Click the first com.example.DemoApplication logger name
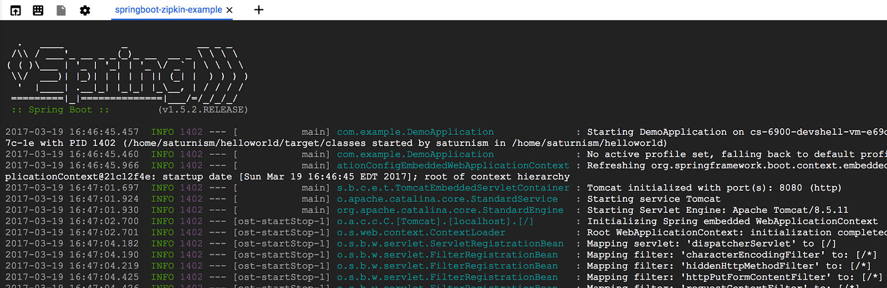This screenshot has width=887, height=288. (x=415, y=132)
